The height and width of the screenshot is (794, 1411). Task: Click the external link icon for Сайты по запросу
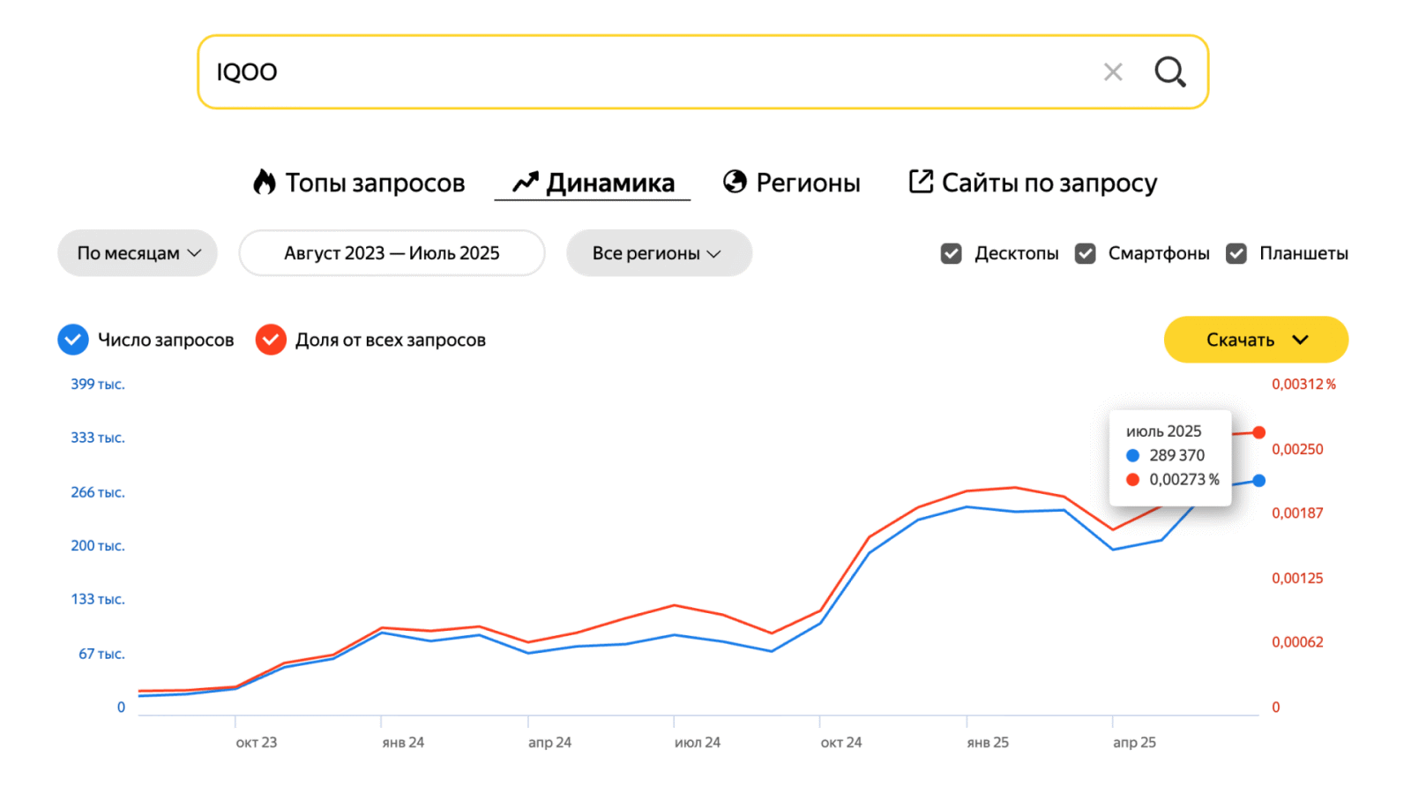921,182
